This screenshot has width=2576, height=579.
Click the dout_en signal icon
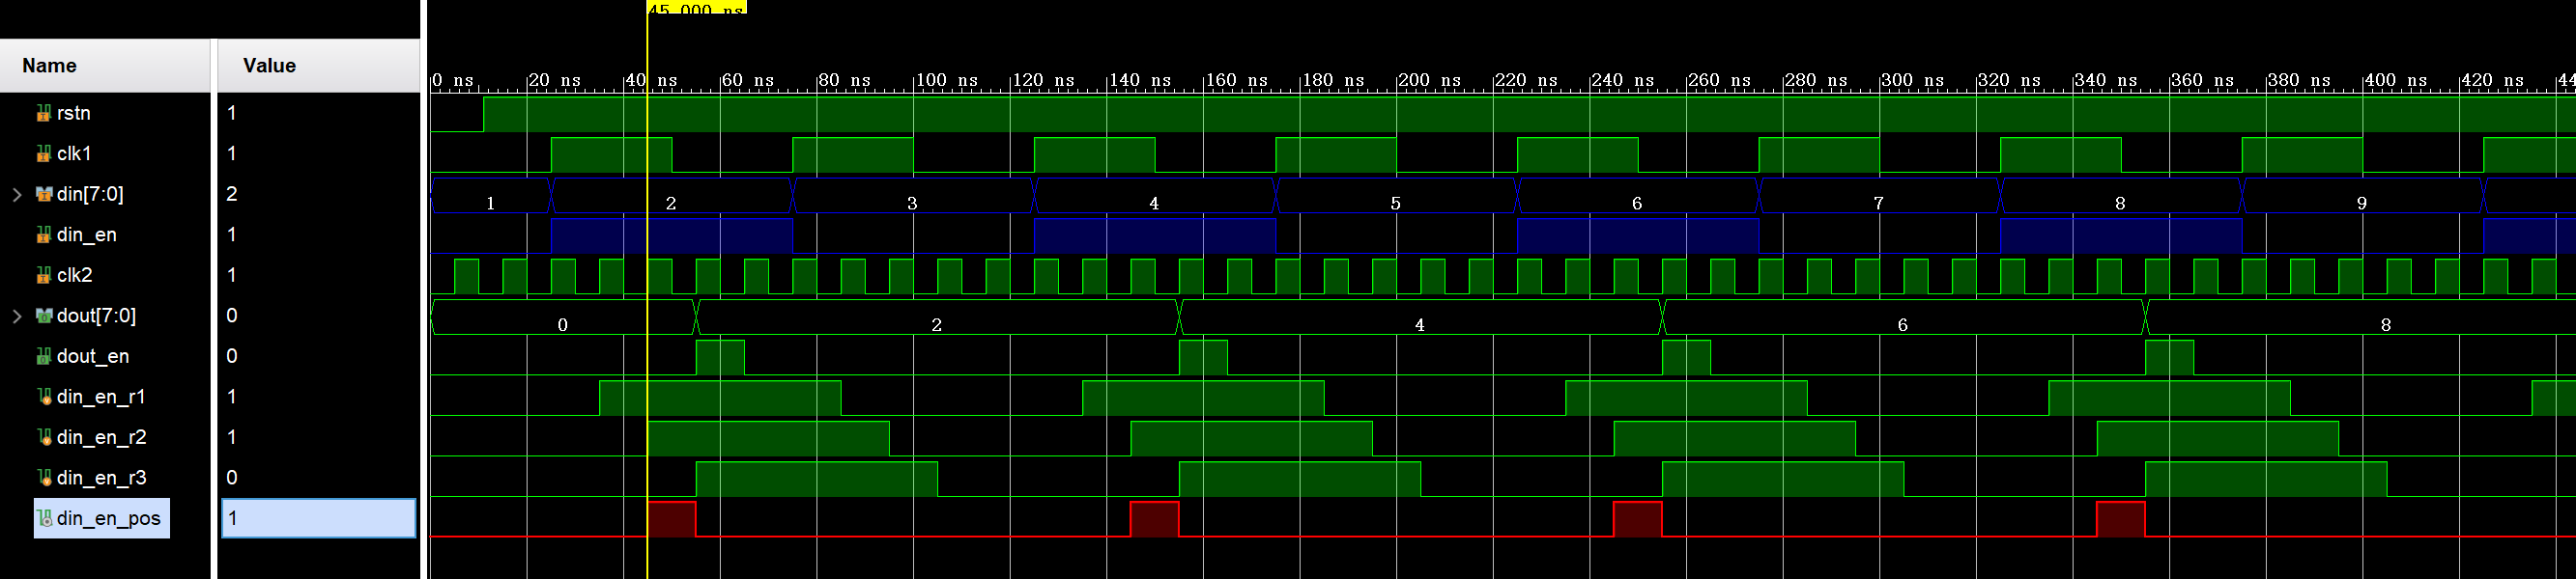point(43,356)
